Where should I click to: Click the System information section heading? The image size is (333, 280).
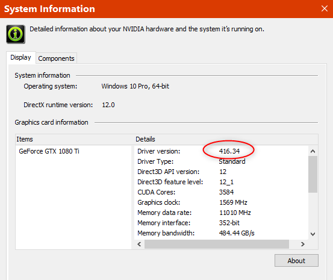coord(42,75)
